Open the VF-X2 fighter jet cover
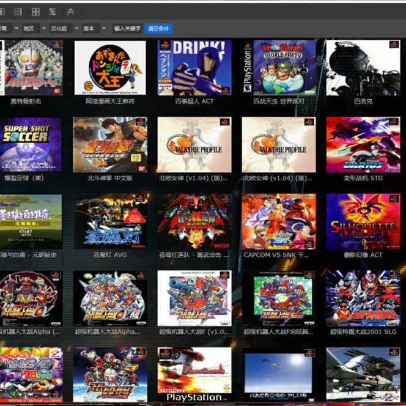The image size is (406, 406). click(363, 375)
